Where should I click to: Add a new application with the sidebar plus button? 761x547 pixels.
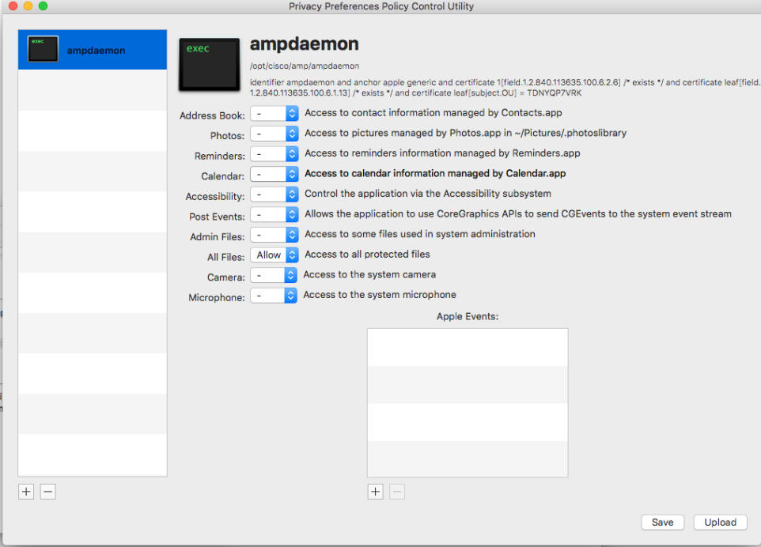tap(26, 492)
